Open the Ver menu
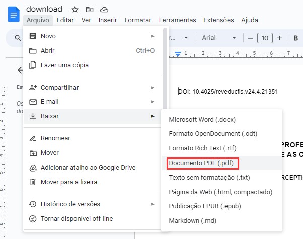The height and width of the screenshot is (239, 303). (x=86, y=20)
